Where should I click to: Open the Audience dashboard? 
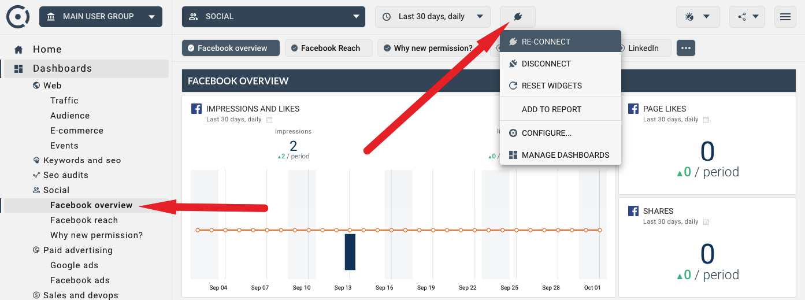[x=70, y=116]
